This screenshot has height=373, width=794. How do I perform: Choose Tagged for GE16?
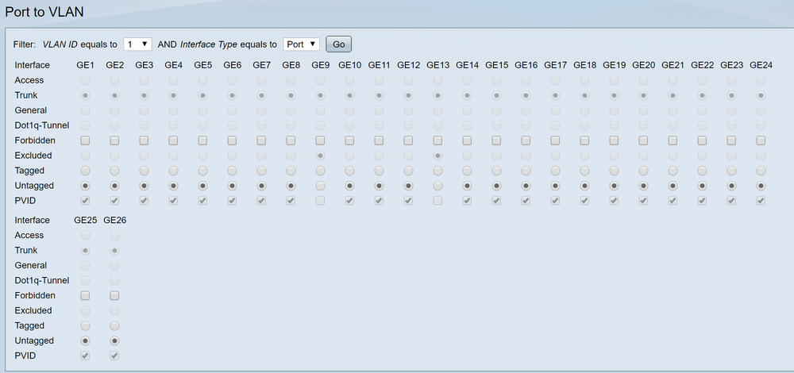pyautogui.click(x=526, y=171)
